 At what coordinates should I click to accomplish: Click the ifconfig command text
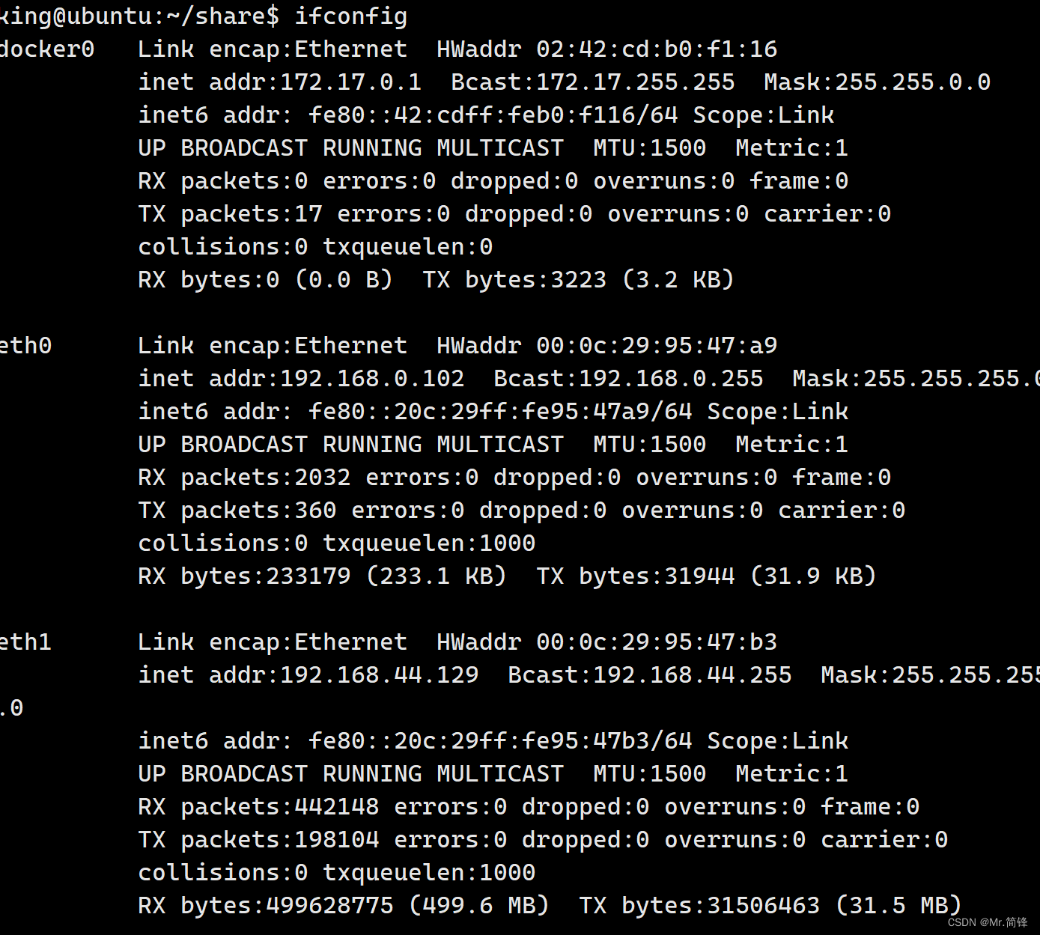(351, 16)
